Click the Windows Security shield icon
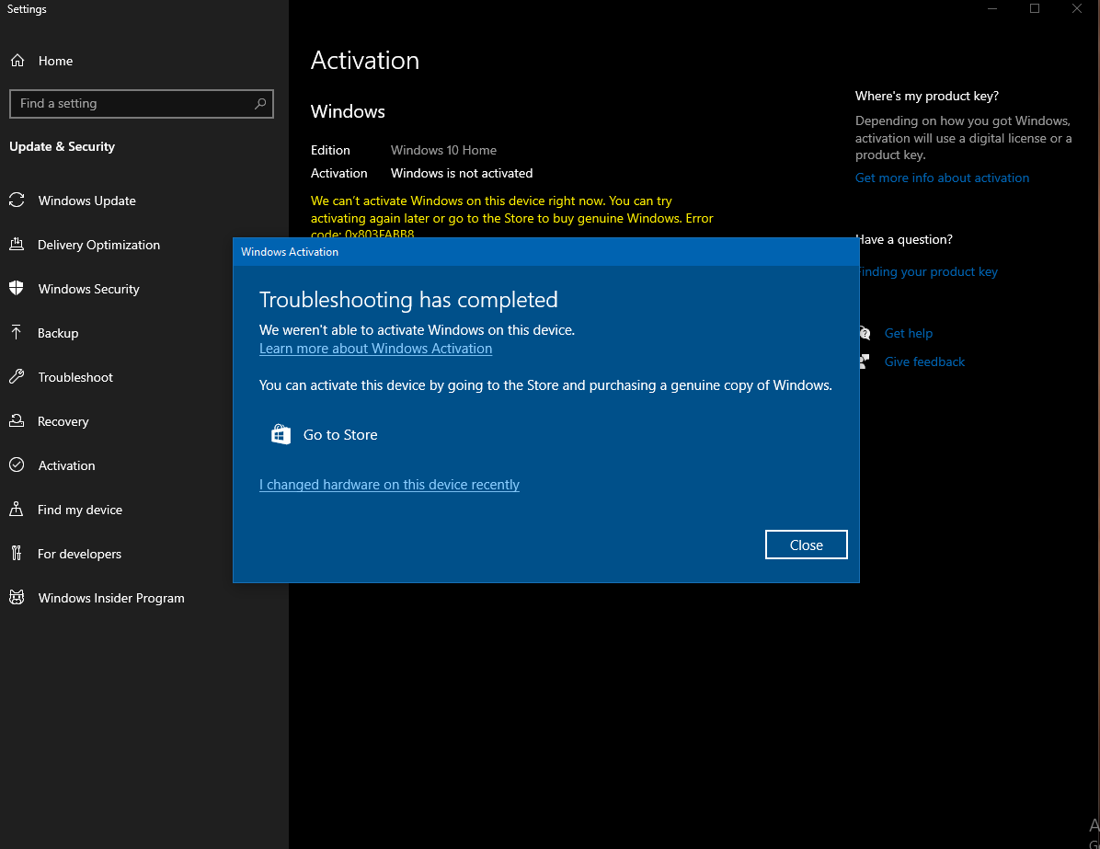 click(x=17, y=289)
